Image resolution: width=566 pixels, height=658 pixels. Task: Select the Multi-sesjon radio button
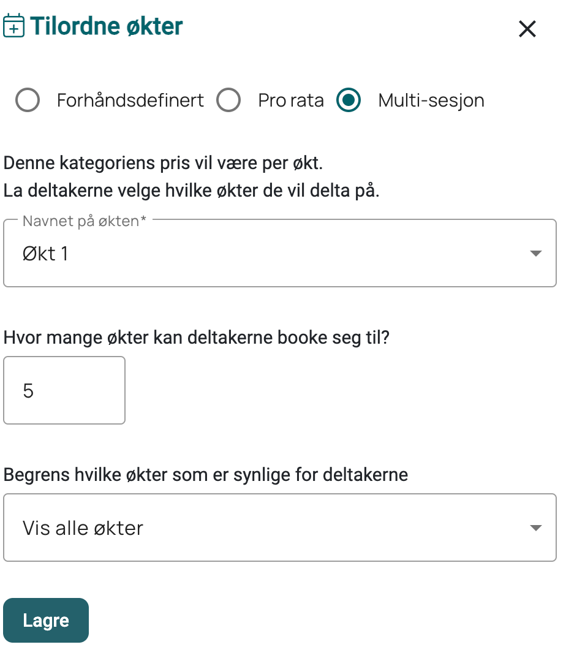coord(349,100)
